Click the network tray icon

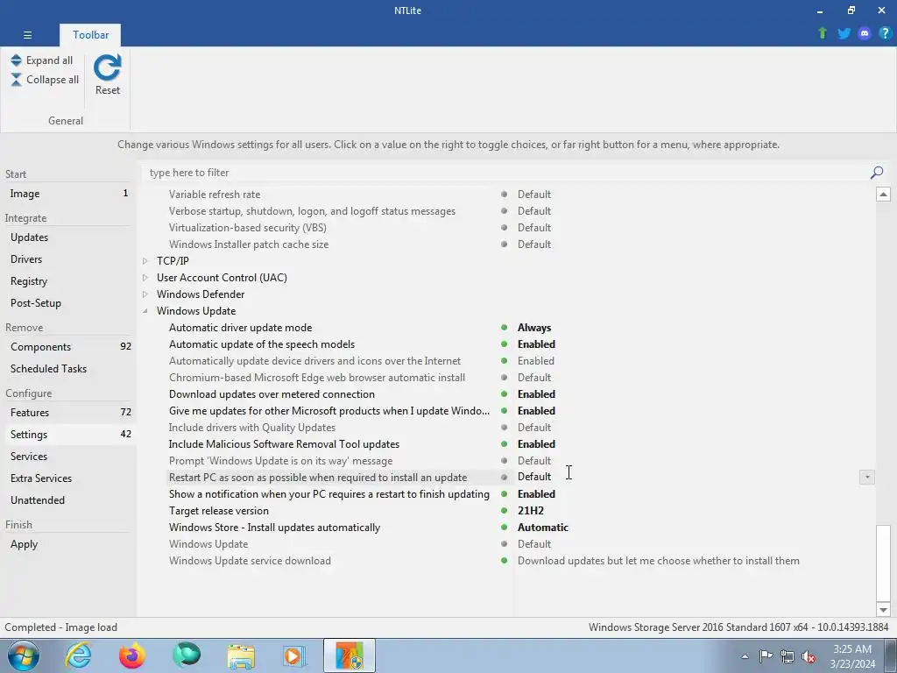point(788,656)
